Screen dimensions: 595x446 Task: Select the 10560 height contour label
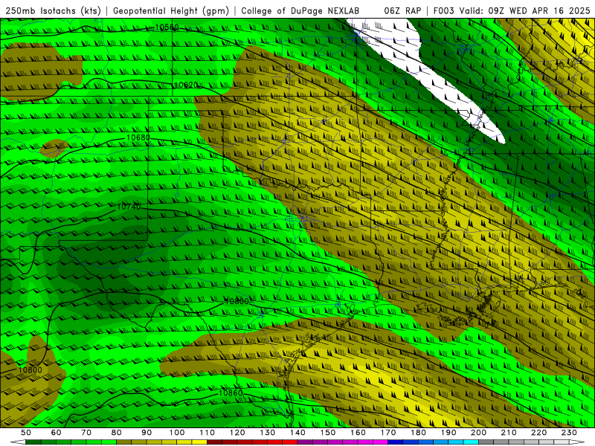tap(167, 28)
